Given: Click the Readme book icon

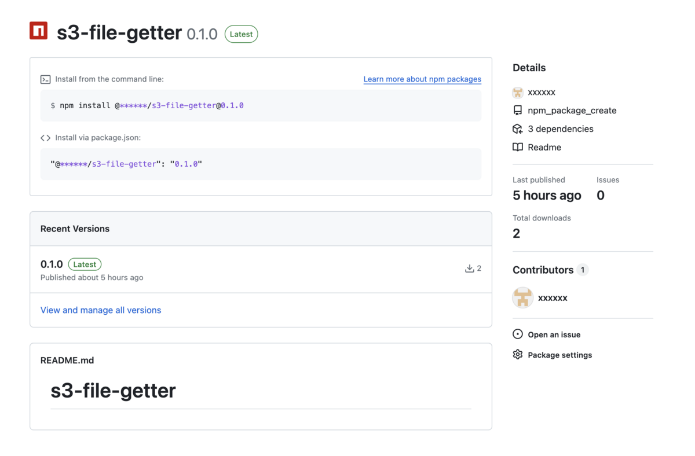Looking at the screenshot, I should click(518, 148).
